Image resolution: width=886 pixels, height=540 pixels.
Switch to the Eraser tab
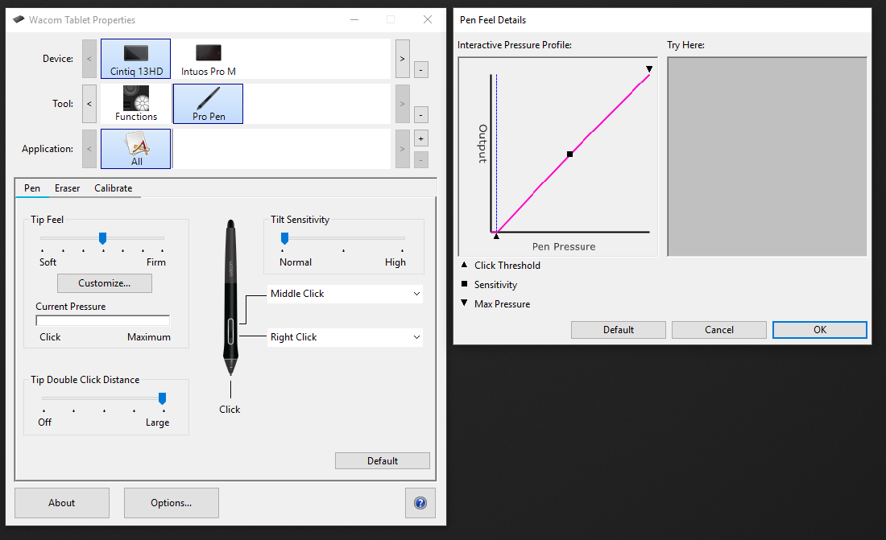(x=67, y=188)
